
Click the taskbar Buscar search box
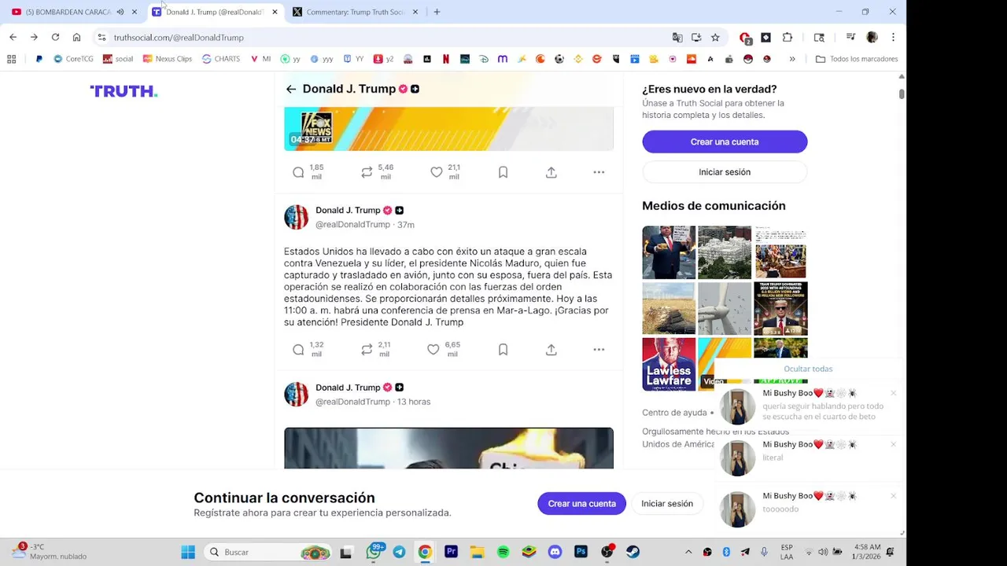267,552
